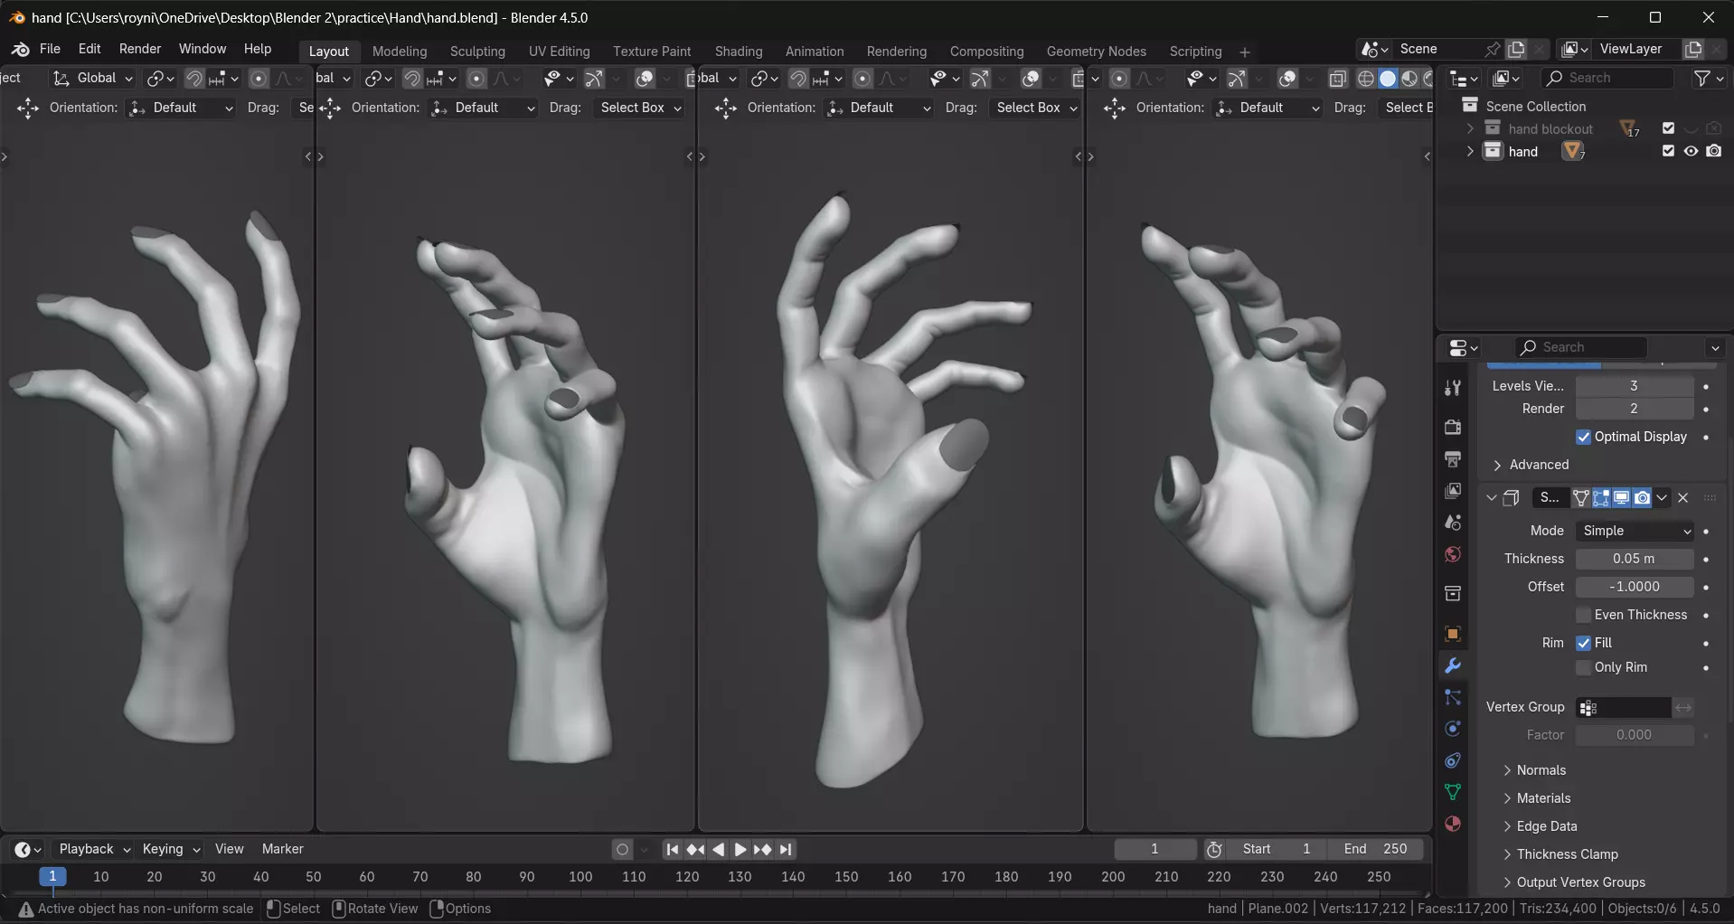Jump to the timeline start frame
The width and height of the screenshot is (1734, 924).
tap(672, 849)
